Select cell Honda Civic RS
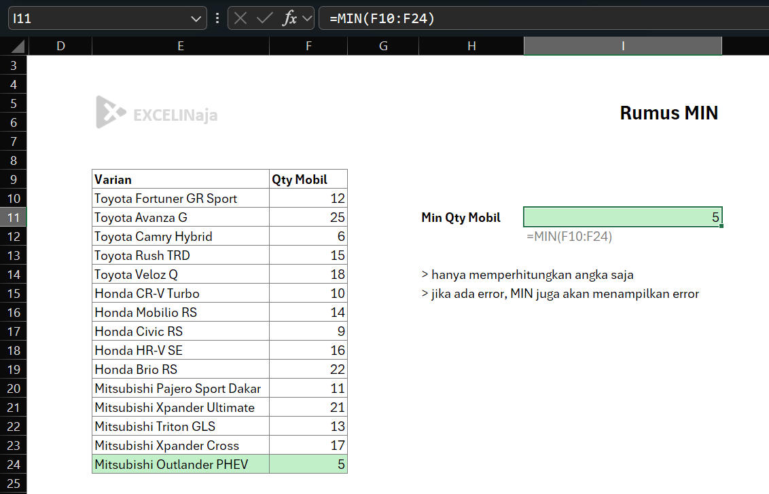 pyautogui.click(x=181, y=332)
